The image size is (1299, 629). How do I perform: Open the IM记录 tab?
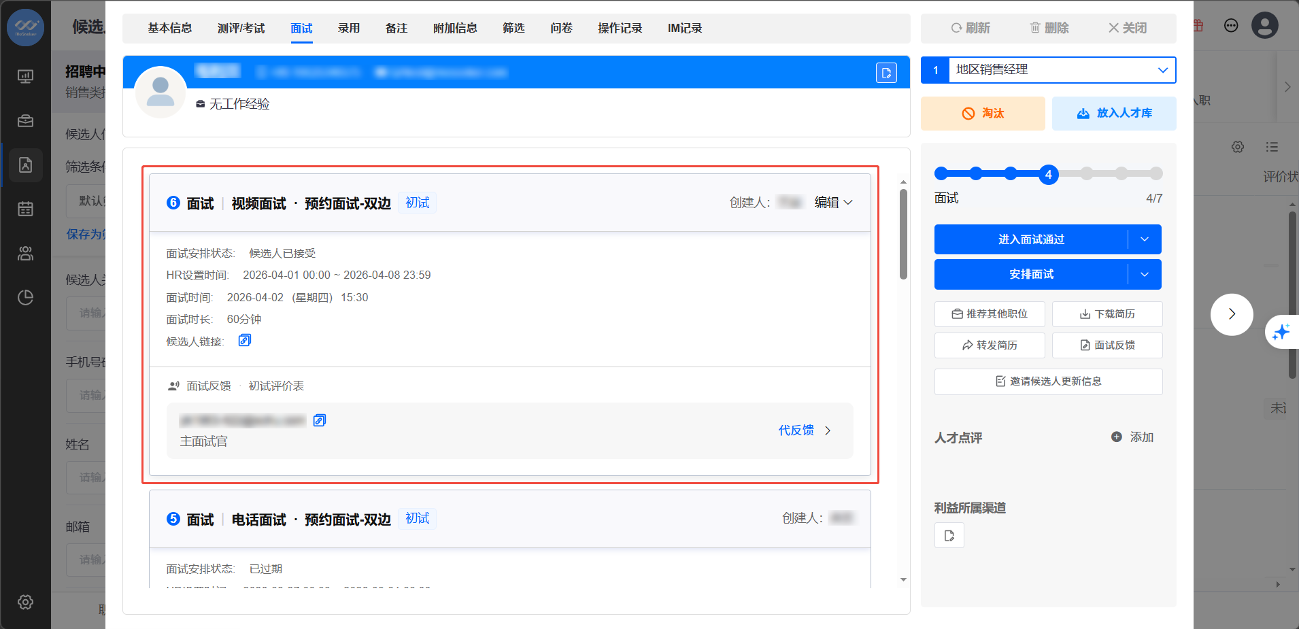tap(685, 28)
